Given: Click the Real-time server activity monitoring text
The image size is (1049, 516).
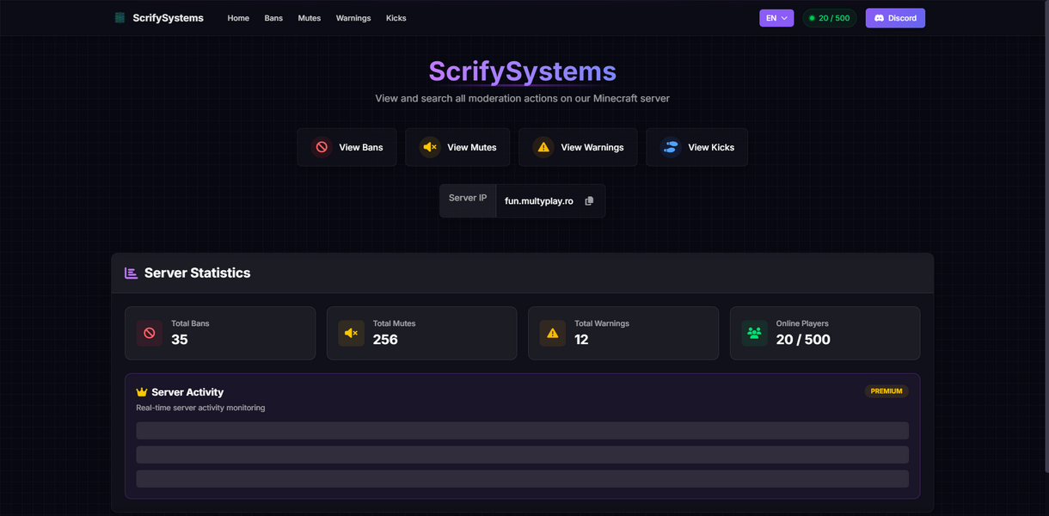Looking at the screenshot, I should tap(200, 408).
